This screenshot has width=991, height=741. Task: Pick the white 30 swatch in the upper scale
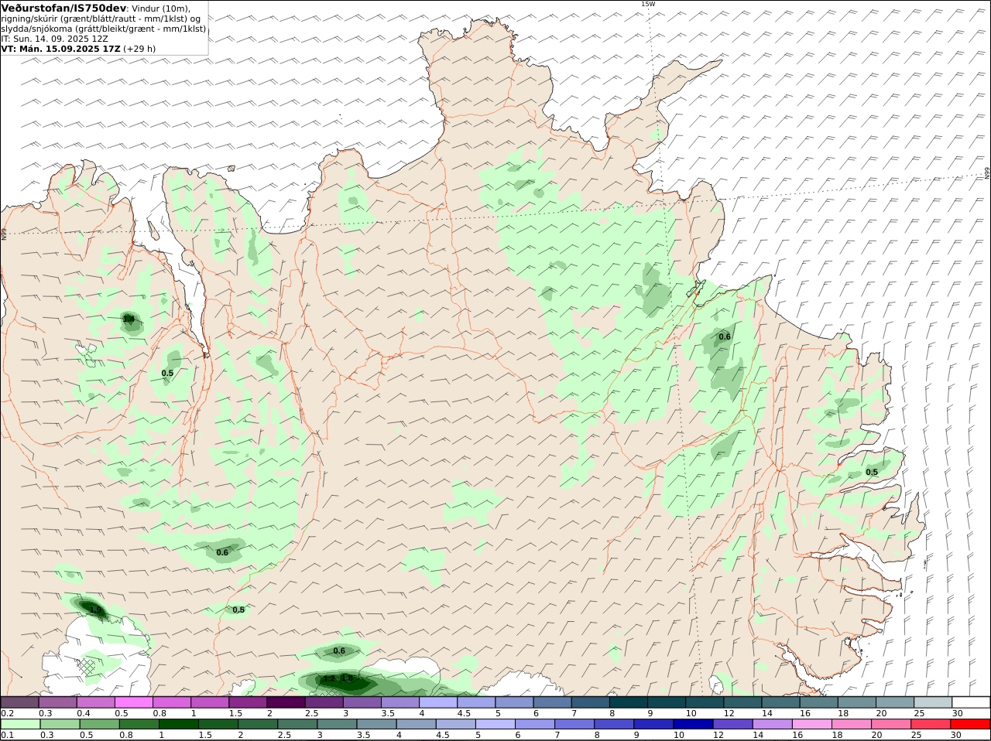tap(970, 702)
